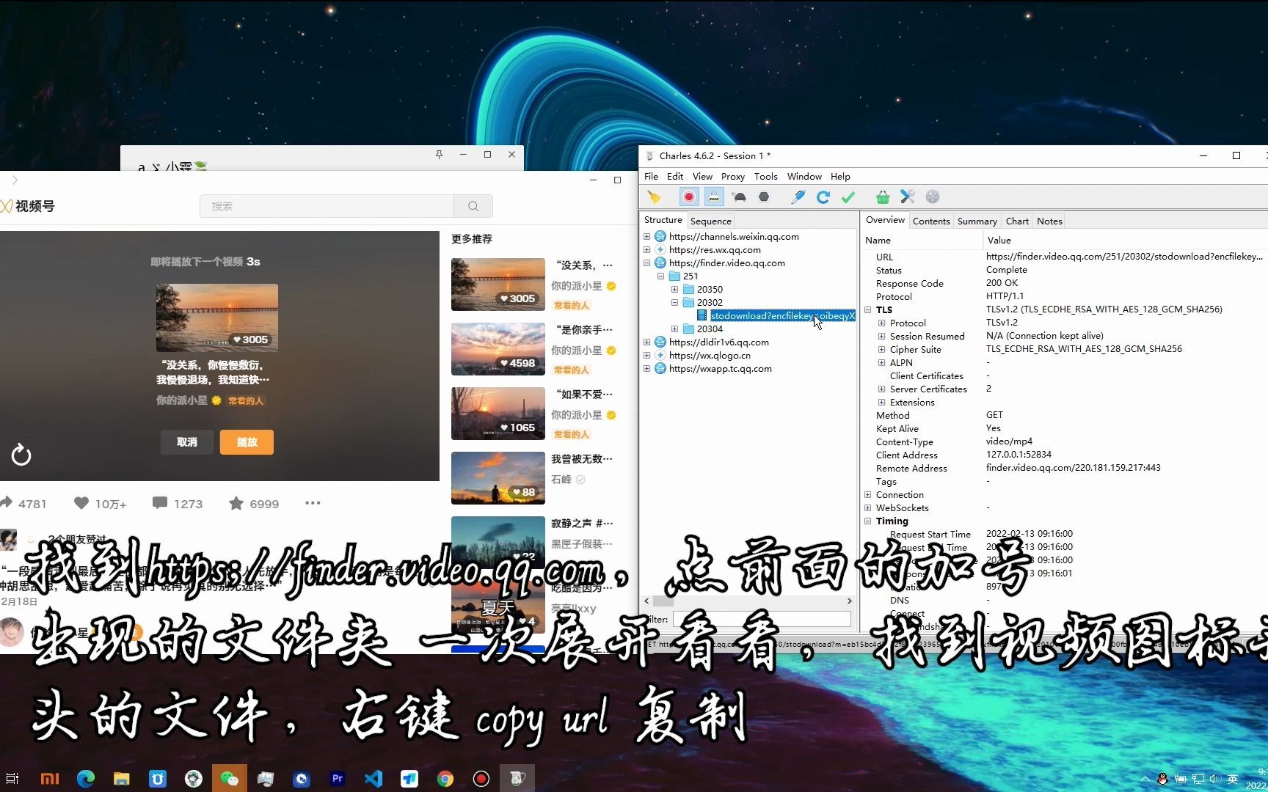Screen dimensions: 1268x792
Task: Open Tools with the wrench-screwdriver icon
Action: (908, 197)
